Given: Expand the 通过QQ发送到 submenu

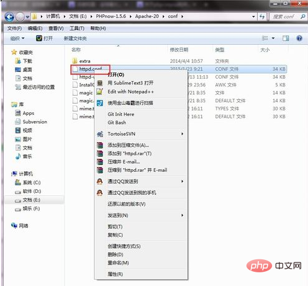Looking at the screenshot, I should click(x=141, y=181).
